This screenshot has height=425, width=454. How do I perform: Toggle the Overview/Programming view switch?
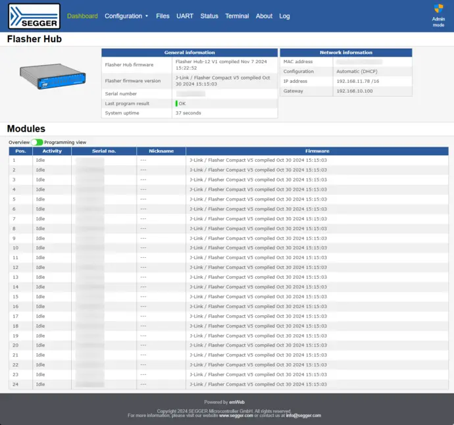click(37, 142)
